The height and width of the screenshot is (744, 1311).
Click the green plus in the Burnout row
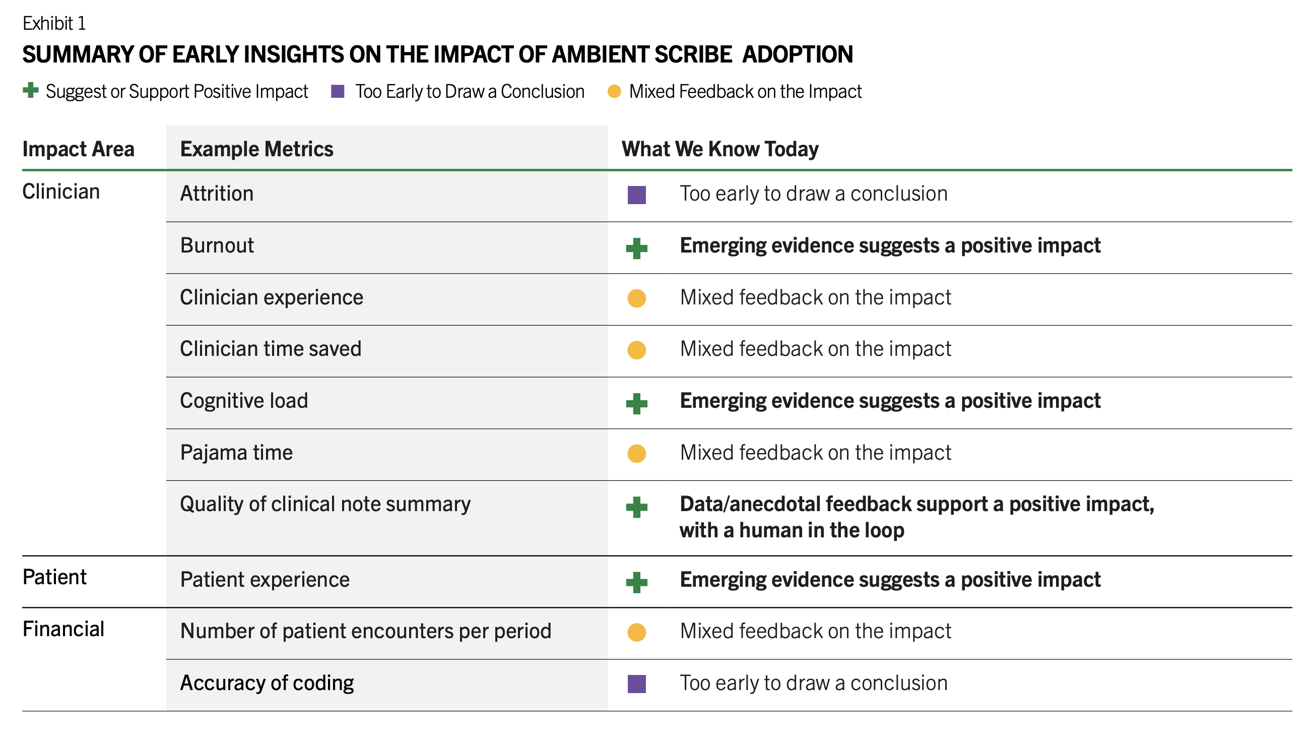point(636,249)
